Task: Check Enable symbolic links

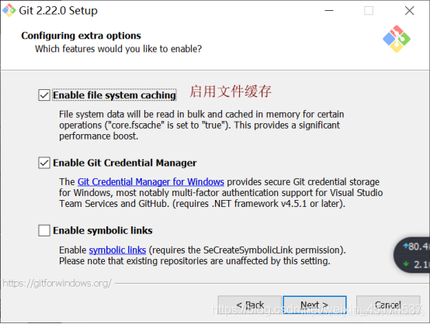Action: (44, 230)
